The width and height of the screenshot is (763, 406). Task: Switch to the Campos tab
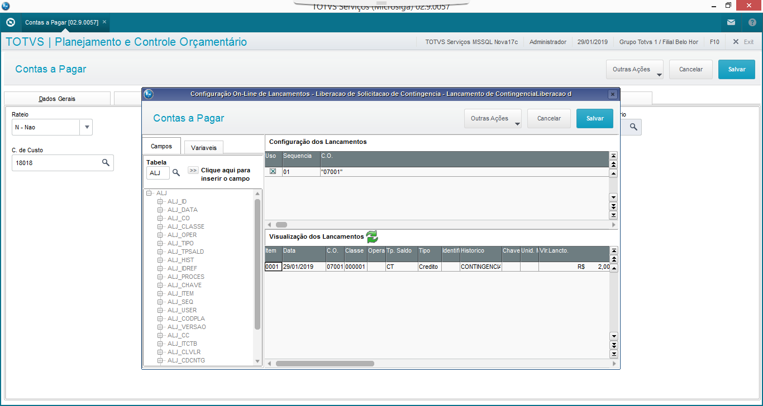click(x=161, y=146)
